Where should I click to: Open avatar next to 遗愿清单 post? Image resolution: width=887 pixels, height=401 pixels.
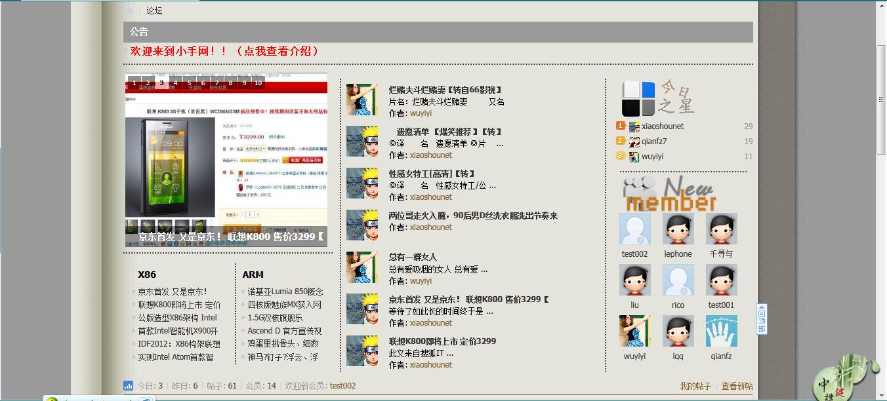[x=362, y=142]
